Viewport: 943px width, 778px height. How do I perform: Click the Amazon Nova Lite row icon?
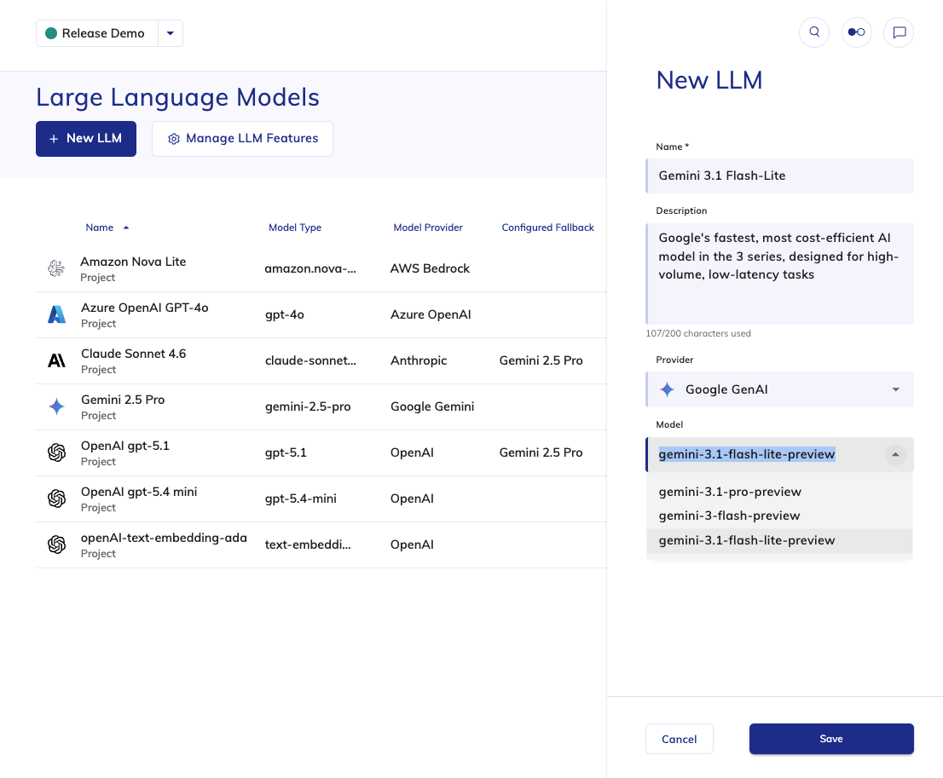(x=56, y=268)
